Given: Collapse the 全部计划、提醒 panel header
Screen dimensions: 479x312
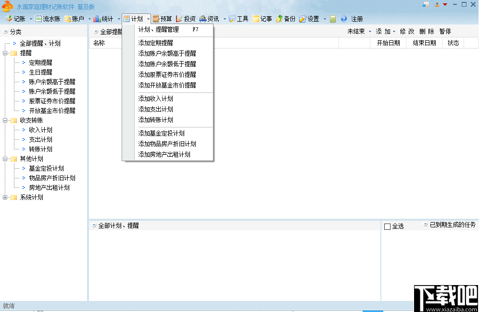Looking at the screenshot, I should (94, 225).
